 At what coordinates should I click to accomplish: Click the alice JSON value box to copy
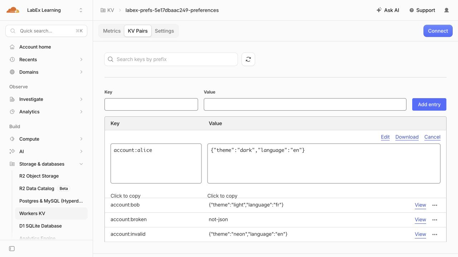pyautogui.click(x=324, y=163)
